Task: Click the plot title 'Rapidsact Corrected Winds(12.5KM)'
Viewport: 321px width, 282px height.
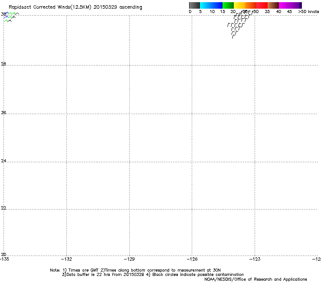Action: (x=50, y=7)
